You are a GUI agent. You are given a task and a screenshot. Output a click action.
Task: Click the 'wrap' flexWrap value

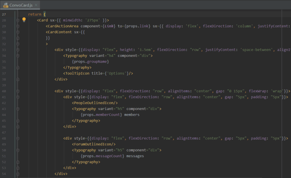[277, 91]
